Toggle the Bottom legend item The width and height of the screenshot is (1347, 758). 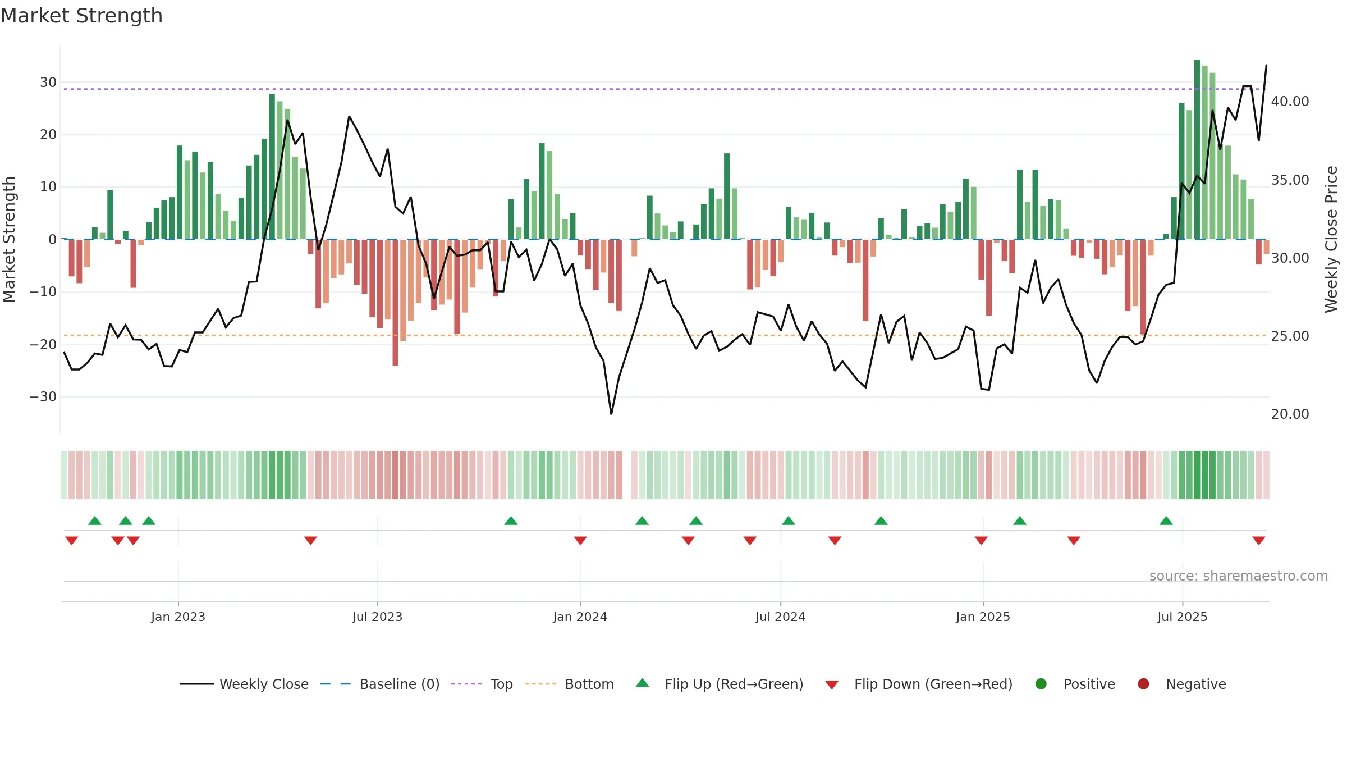coord(570,684)
